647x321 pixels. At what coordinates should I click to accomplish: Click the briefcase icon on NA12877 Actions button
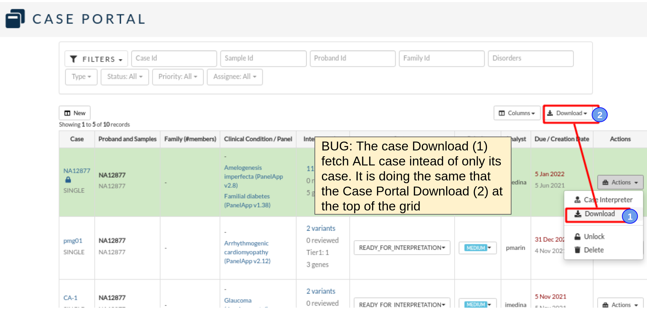(605, 182)
